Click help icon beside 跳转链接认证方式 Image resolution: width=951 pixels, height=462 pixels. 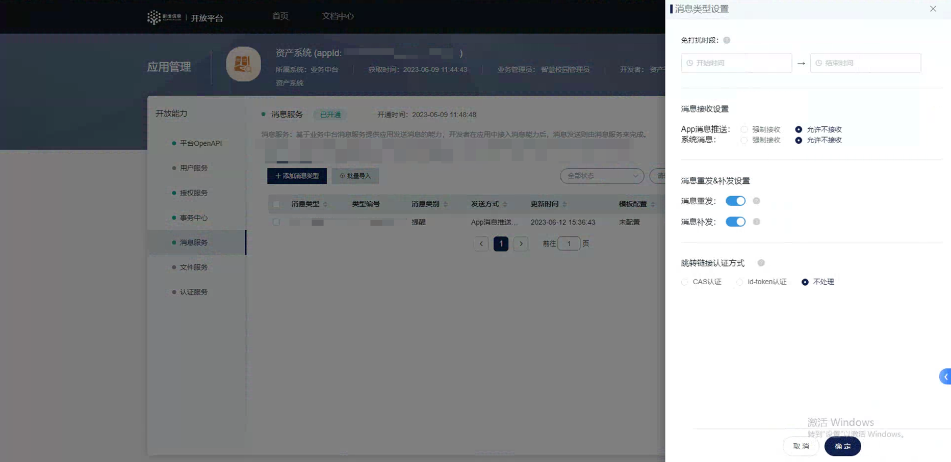pos(761,263)
